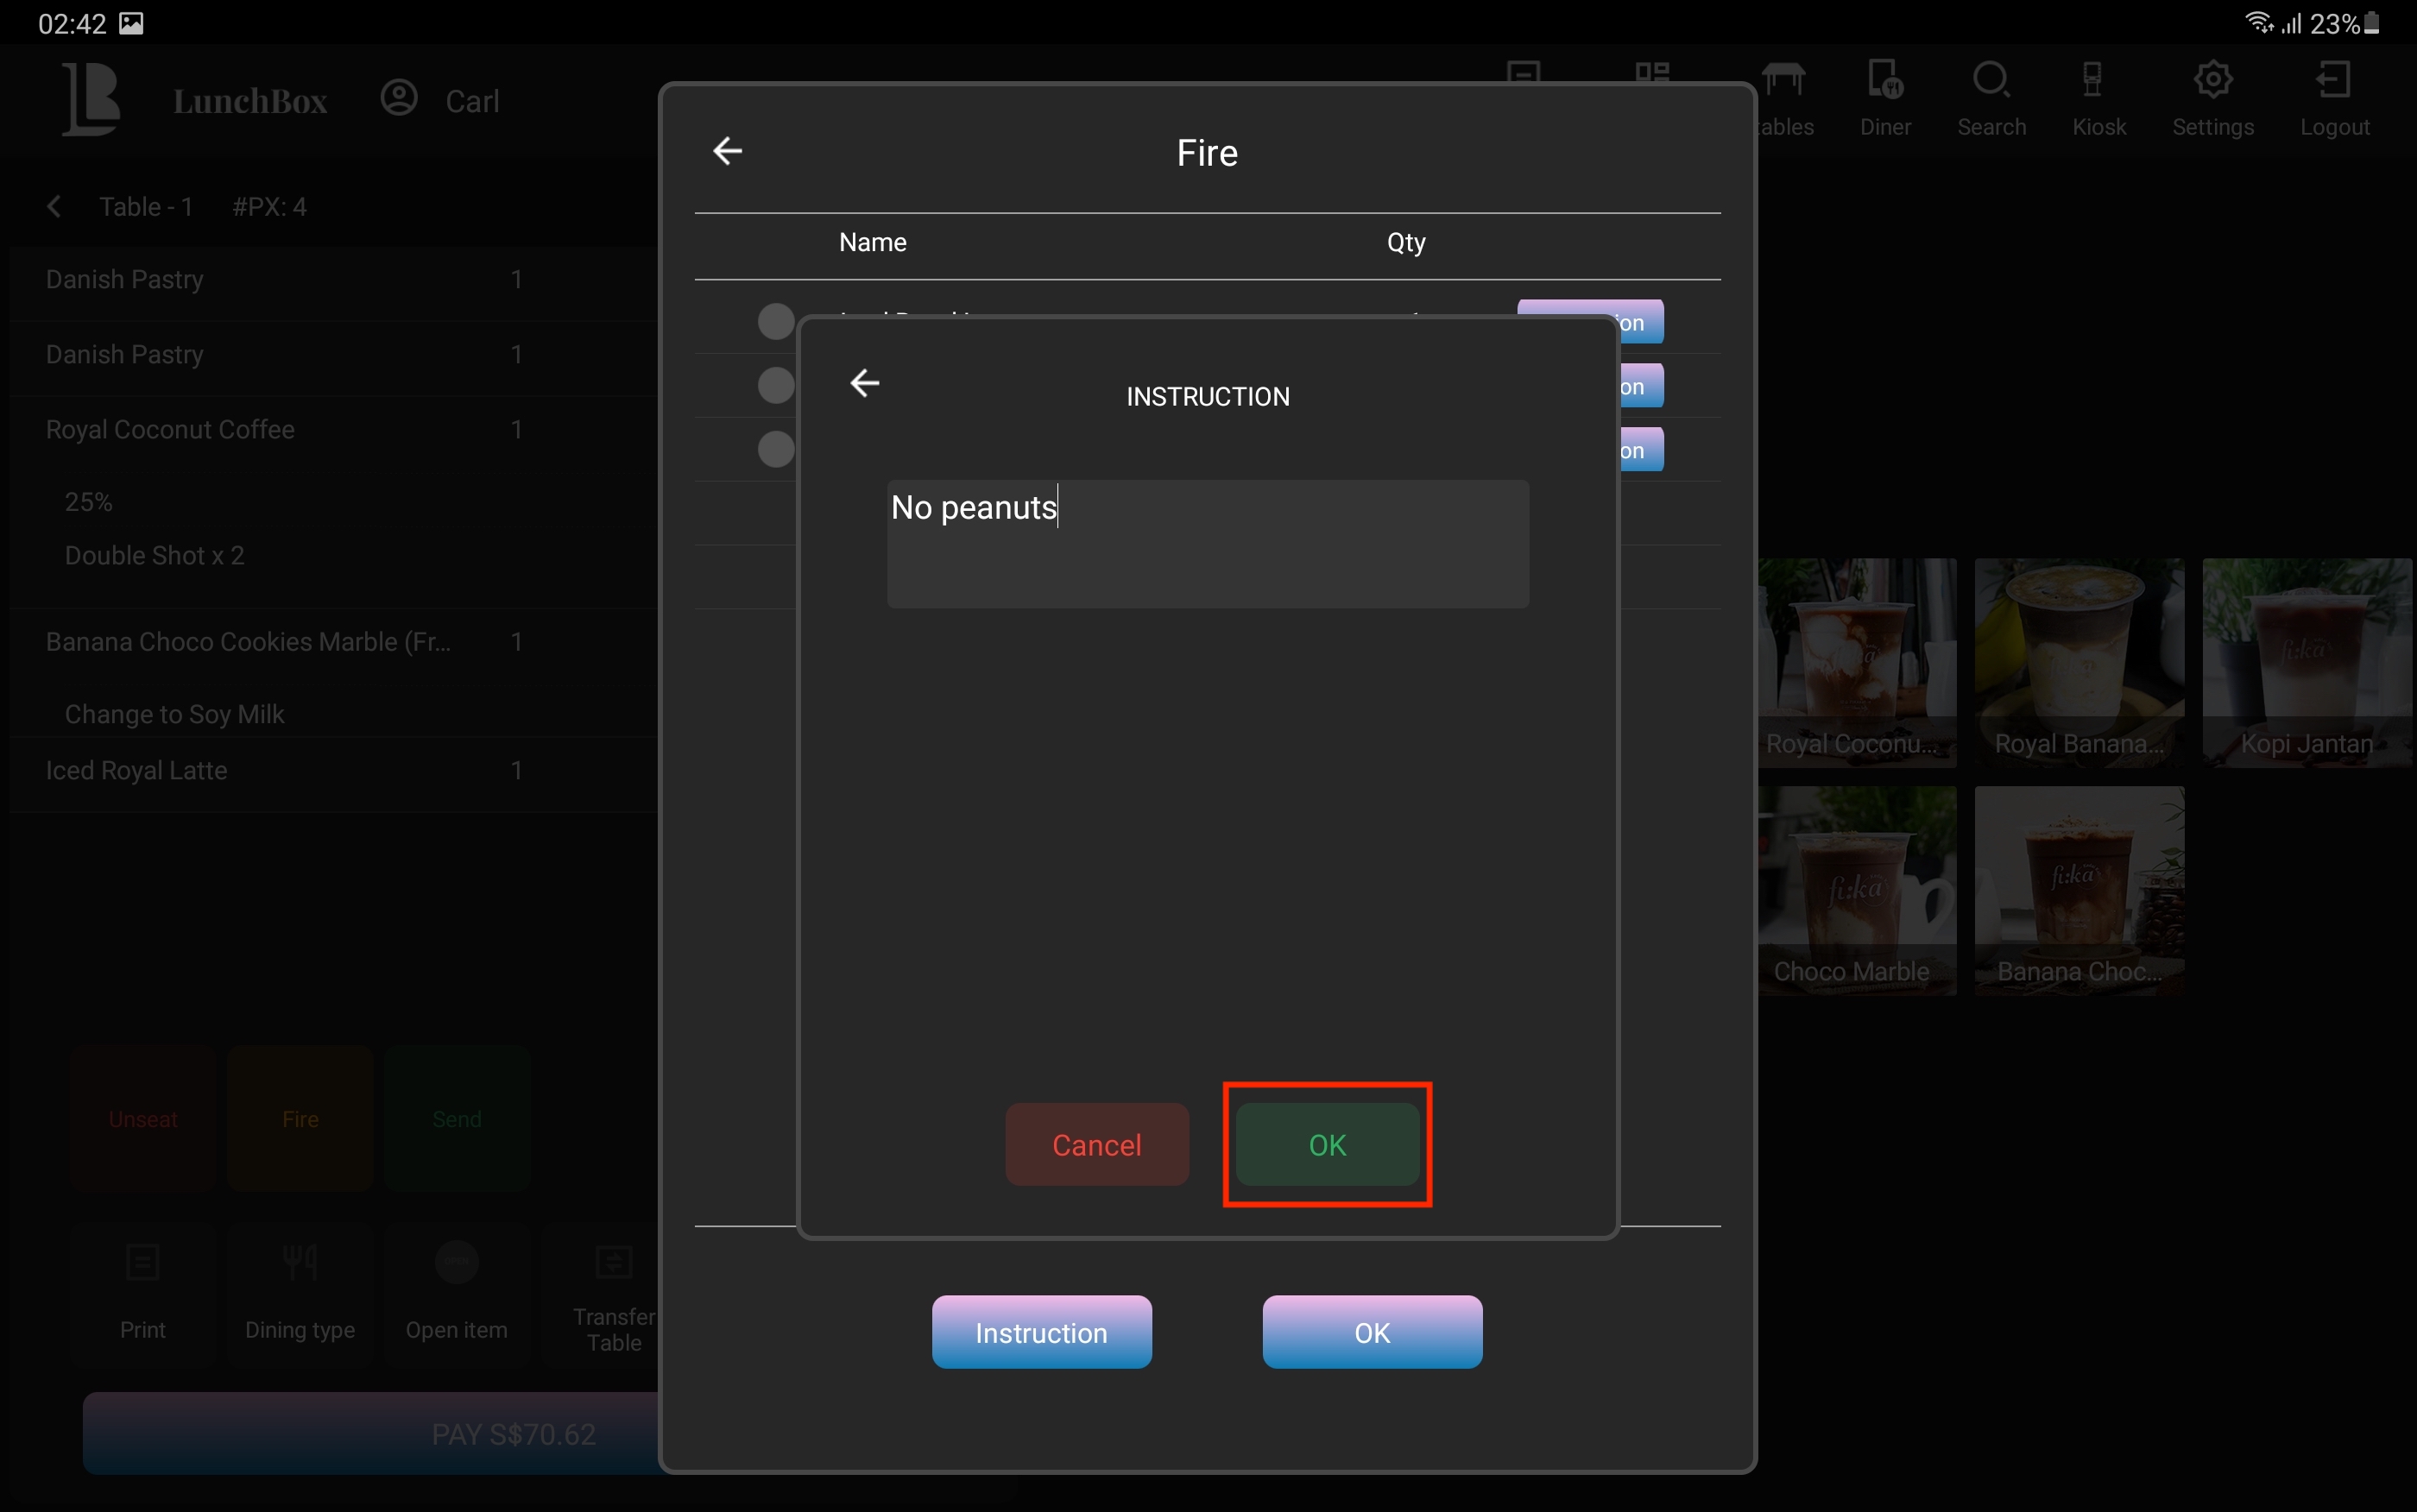Go back using Table-1 chevron
Screen dimensions: 2417x1512
click(x=55, y=207)
